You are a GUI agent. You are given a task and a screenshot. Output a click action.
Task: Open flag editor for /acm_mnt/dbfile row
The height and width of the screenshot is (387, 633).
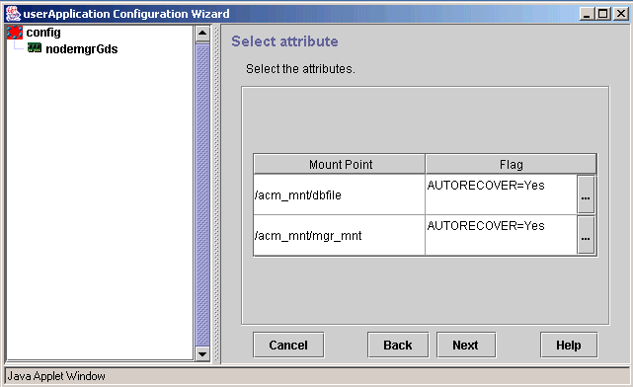(586, 194)
